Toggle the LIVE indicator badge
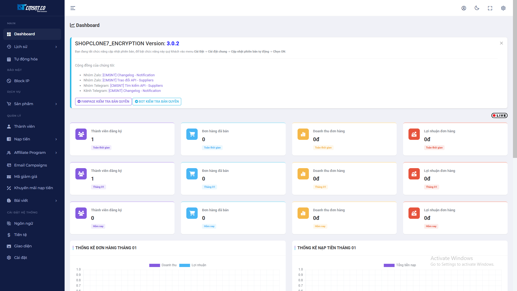 [x=499, y=116]
